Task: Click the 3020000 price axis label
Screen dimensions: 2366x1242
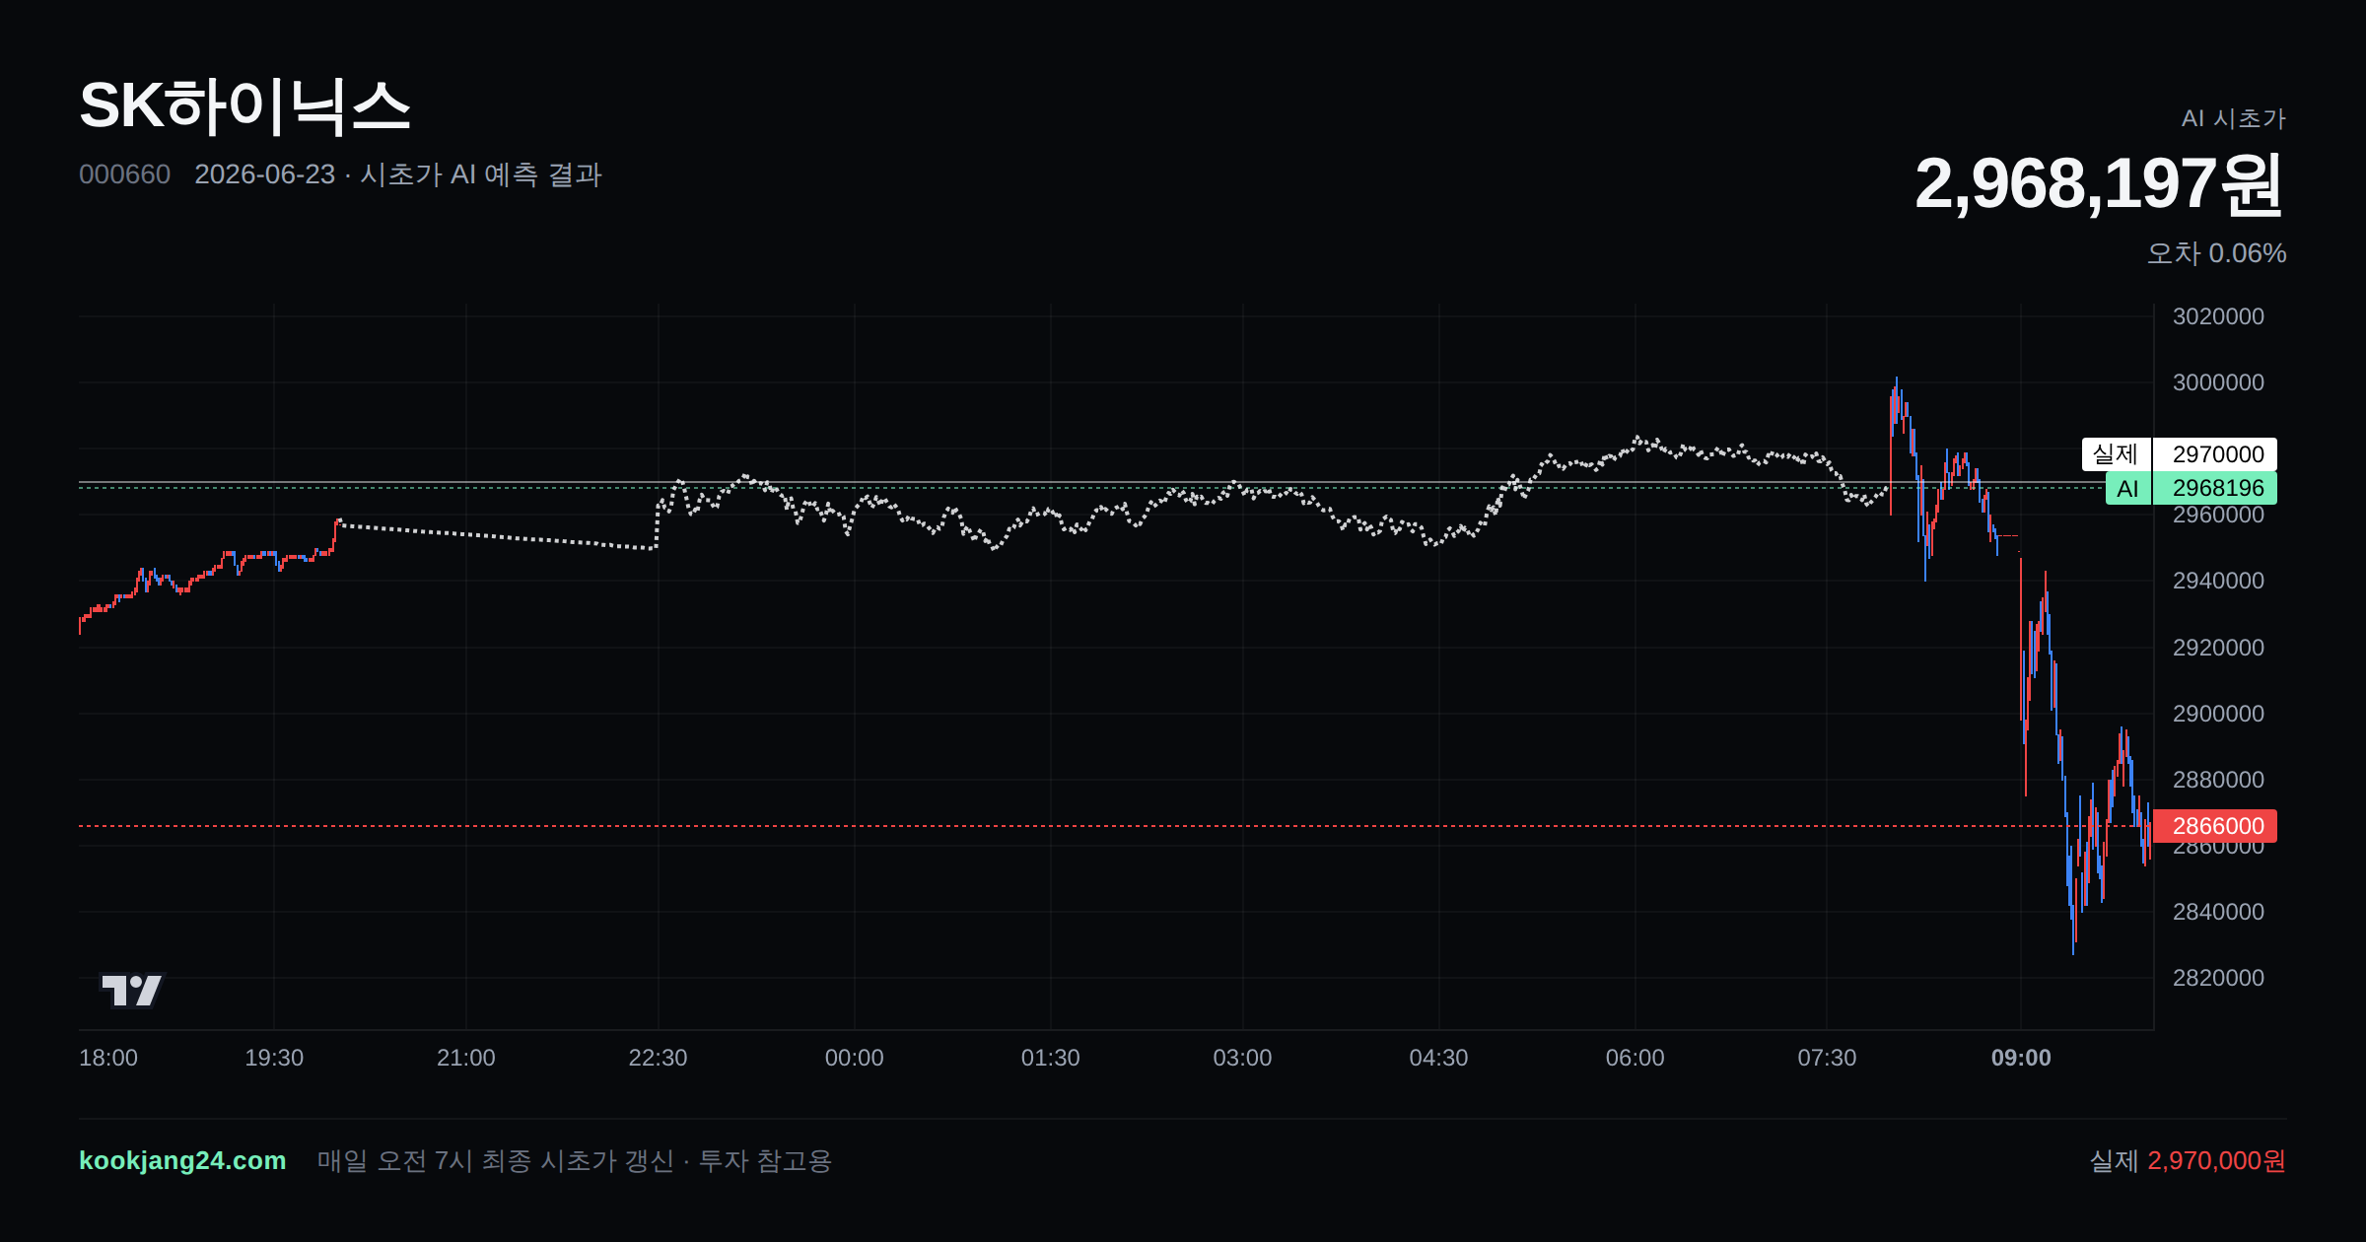Action: pyautogui.click(x=2218, y=316)
